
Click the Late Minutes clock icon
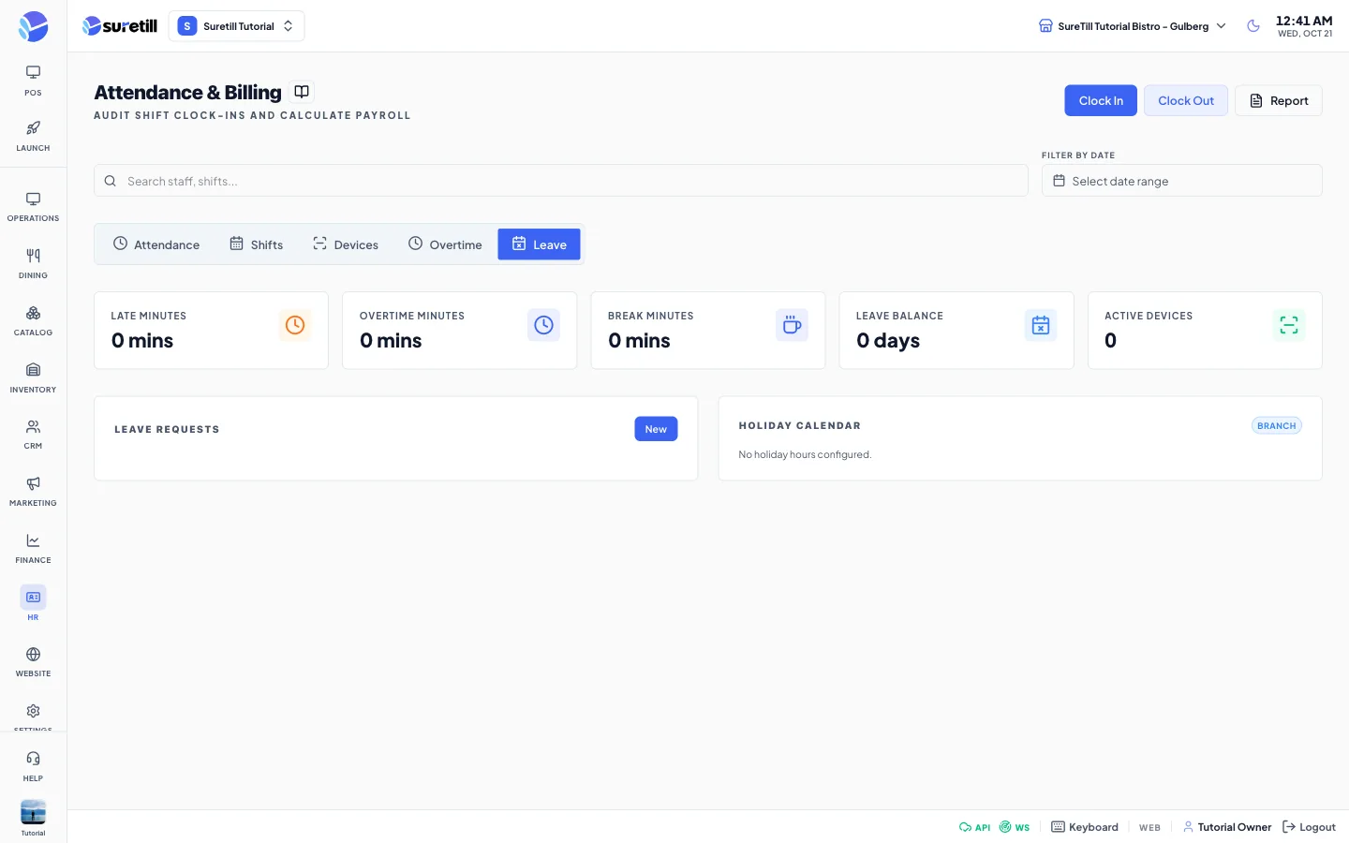click(295, 325)
